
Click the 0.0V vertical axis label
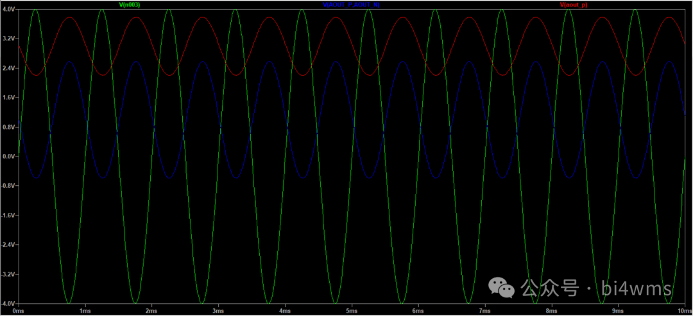(x=8, y=156)
